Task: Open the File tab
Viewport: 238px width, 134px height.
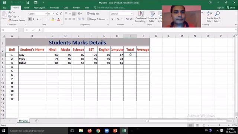Action: tap(4, 7)
